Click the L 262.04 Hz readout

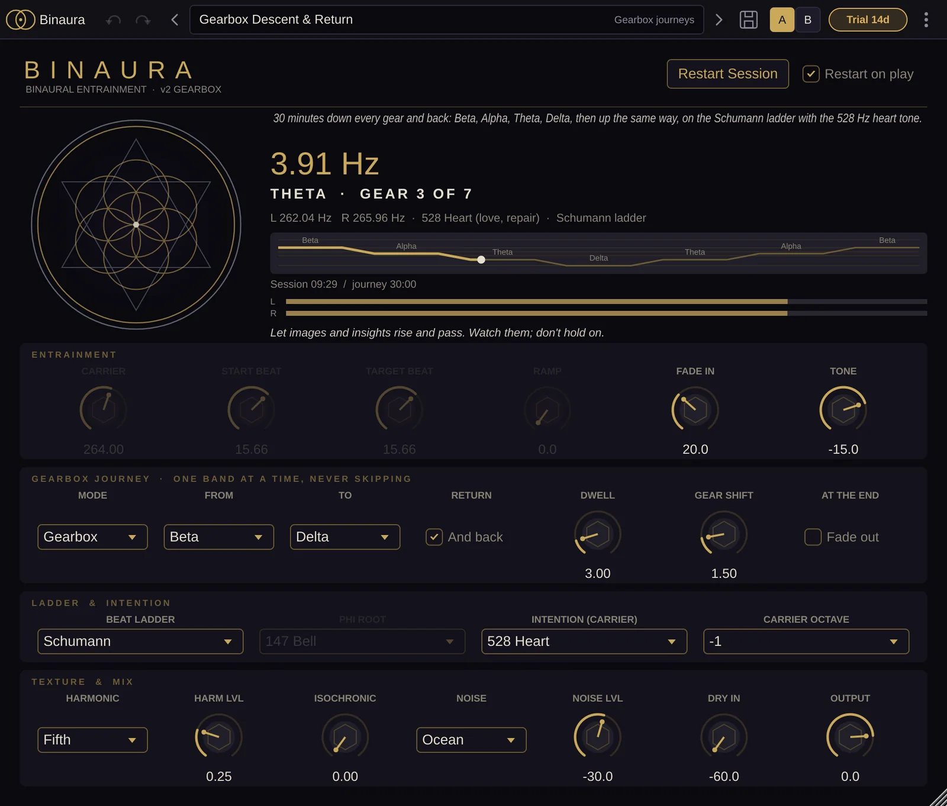301,218
